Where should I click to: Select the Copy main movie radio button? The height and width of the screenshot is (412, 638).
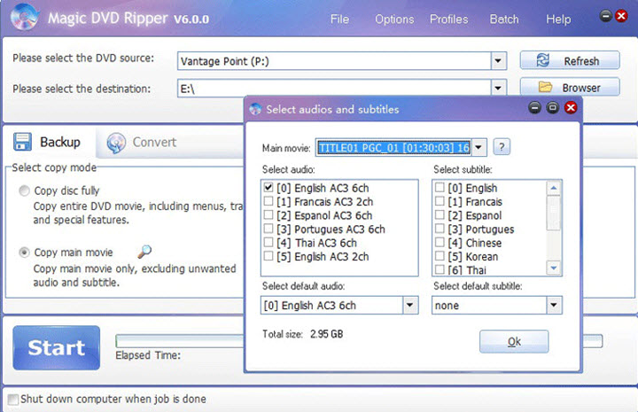(x=25, y=253)
